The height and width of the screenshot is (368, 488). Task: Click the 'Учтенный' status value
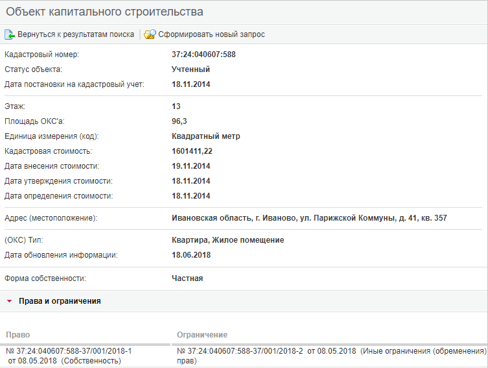coord(191,69)
